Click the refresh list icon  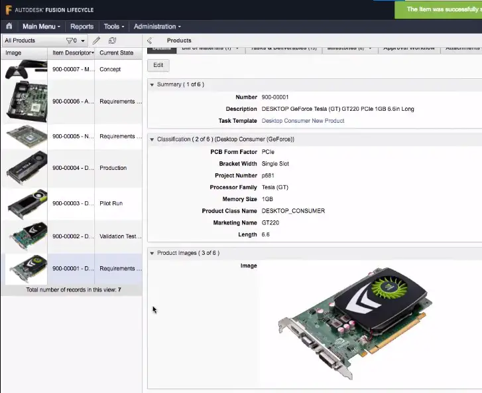112,40
